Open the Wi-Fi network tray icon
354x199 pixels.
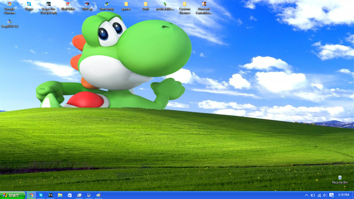319,195
